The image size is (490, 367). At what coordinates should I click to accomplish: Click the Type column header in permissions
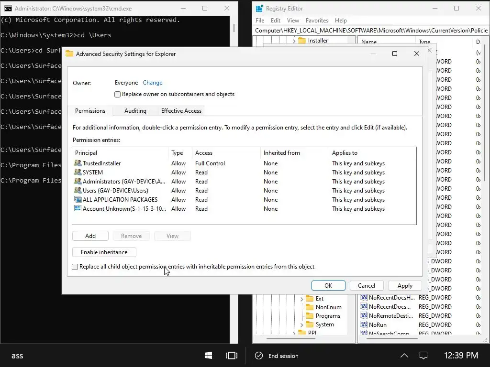pyautogui.click(x=180, y=153)
